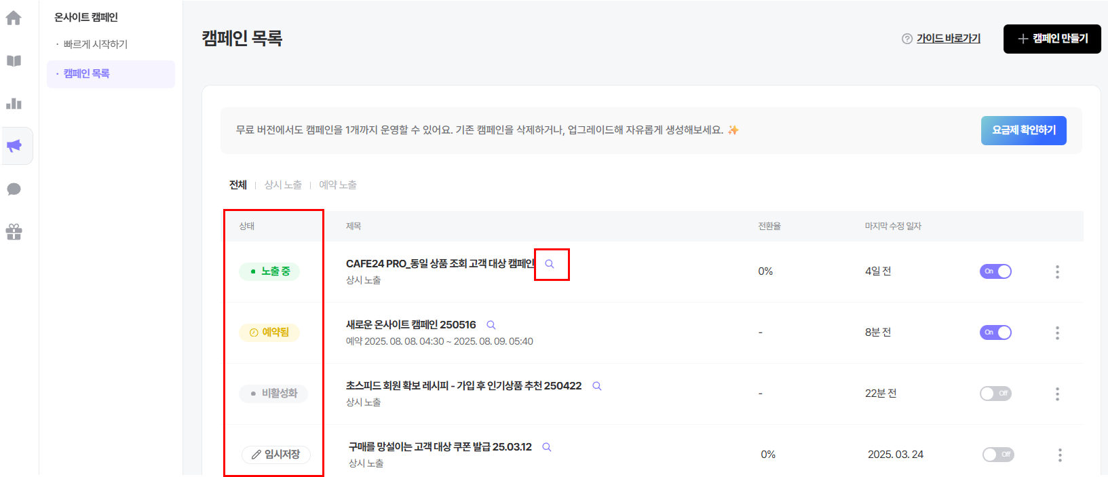Open the 가이드 바로가기 link

949,39
